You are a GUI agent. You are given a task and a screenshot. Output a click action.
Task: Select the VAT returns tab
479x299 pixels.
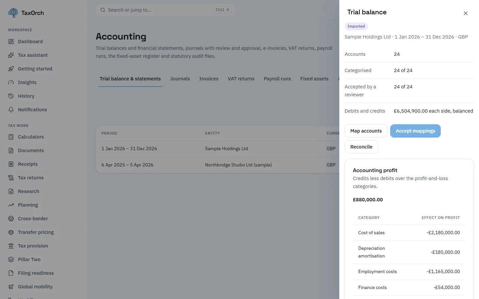coord(241,79)
